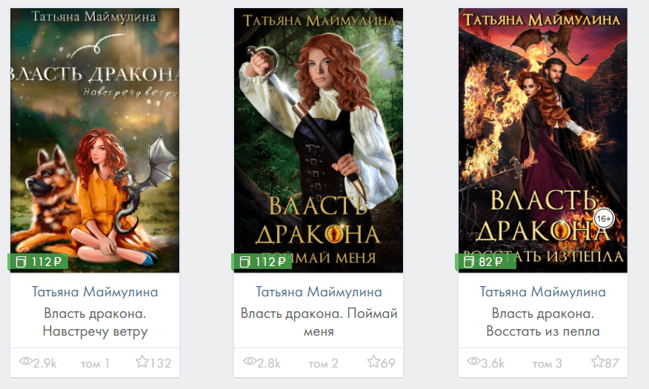Viewport: 649px width, 389px height.
Task: Open the Поймай меня book cover image
Action: [319, 140]
